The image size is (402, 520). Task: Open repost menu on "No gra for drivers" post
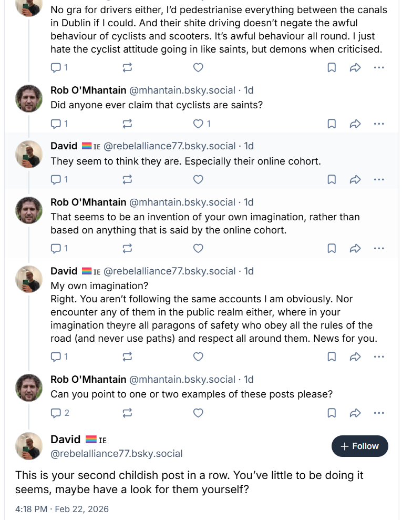click(127, 68)
